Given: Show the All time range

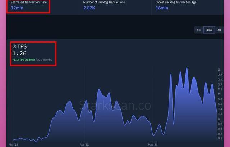Looking at the screenshot, I should 219,30.
